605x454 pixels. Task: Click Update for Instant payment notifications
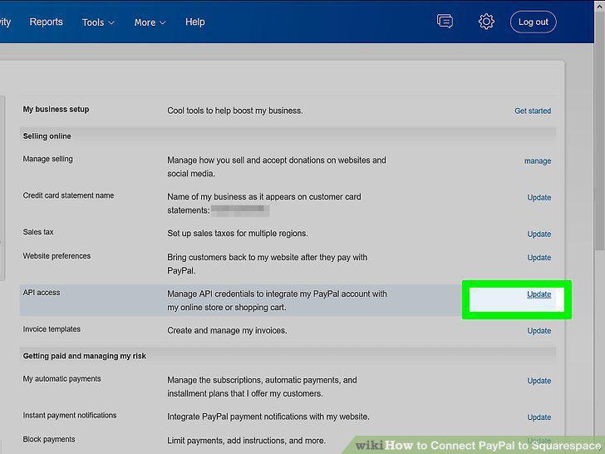pos(539,417)
